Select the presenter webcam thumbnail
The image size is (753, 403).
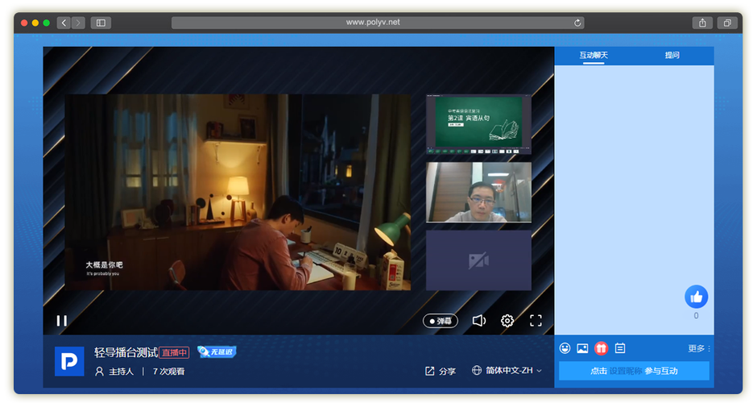pos(479,193)
